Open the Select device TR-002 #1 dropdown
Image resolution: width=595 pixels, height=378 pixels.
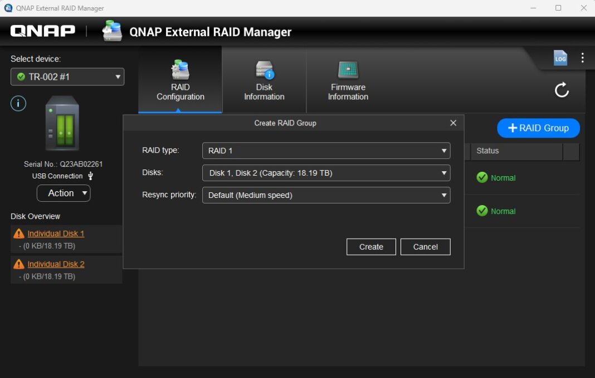point(67,77)
